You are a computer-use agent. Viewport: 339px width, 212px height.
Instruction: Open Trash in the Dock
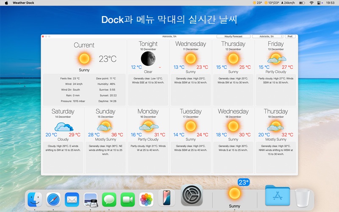click(302, 198)
